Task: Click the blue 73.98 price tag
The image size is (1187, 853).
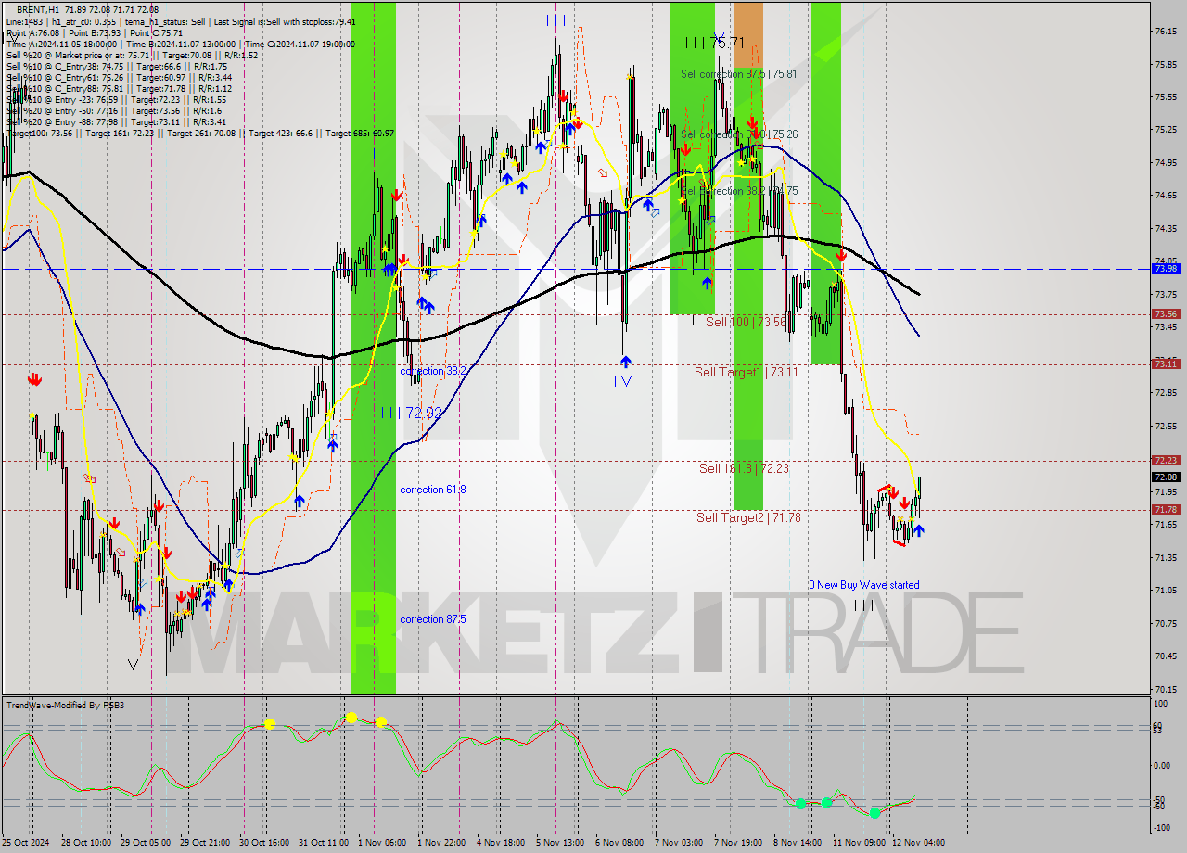Action: click(1166, 269)
